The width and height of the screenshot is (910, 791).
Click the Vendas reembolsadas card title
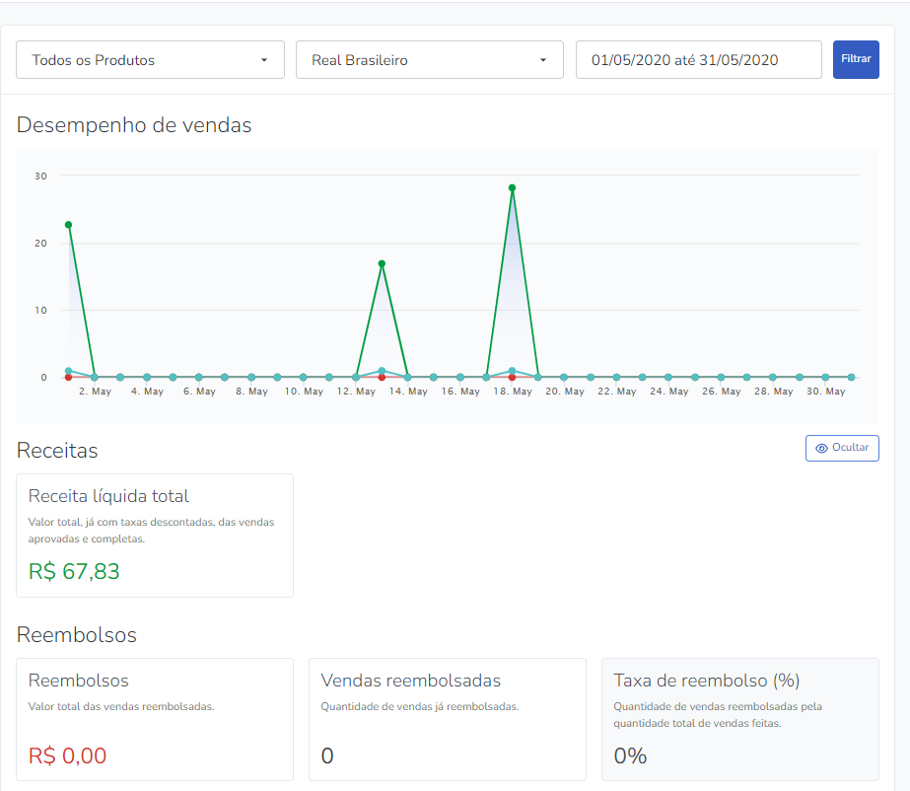pos(411,681)
